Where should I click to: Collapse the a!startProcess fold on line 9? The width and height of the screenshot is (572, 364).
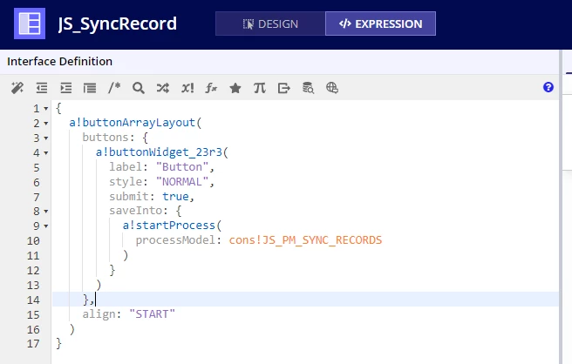pyautogui.click(x=46, y=226)
